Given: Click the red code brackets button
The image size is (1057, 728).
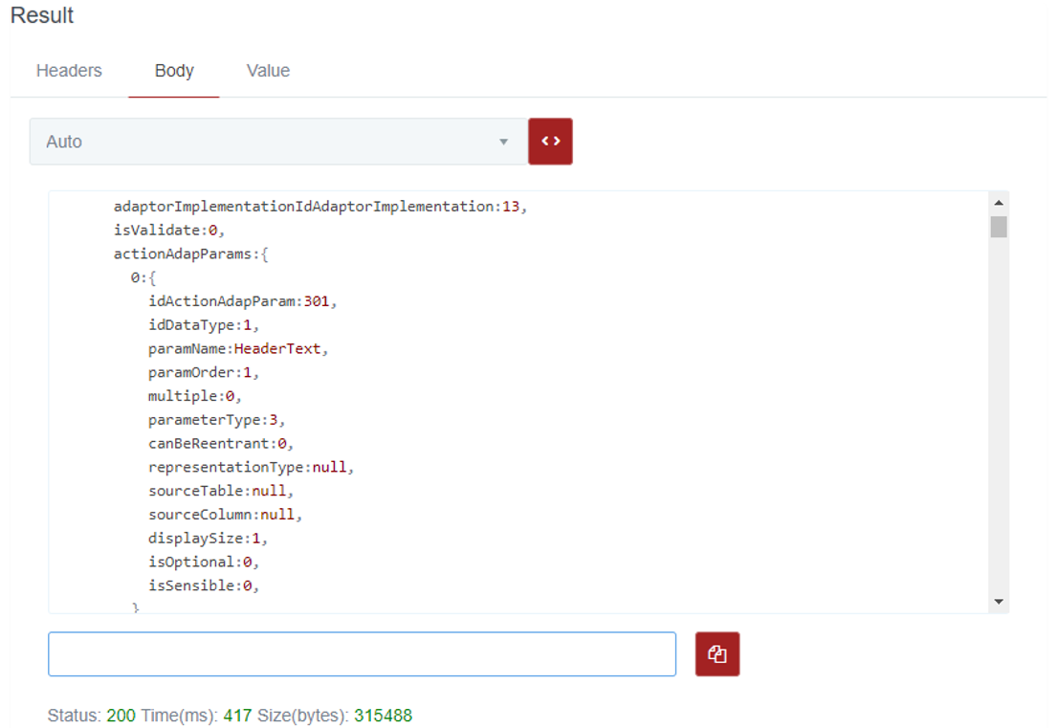Looking at the screenshot, I should (x=550, y=142).
